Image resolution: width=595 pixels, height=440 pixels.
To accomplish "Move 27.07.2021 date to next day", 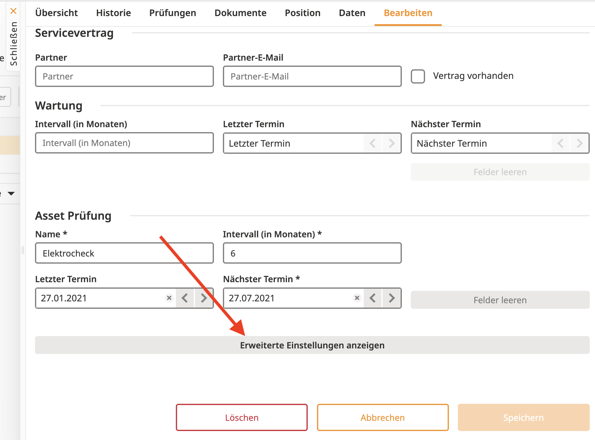I will pos(392,298).
